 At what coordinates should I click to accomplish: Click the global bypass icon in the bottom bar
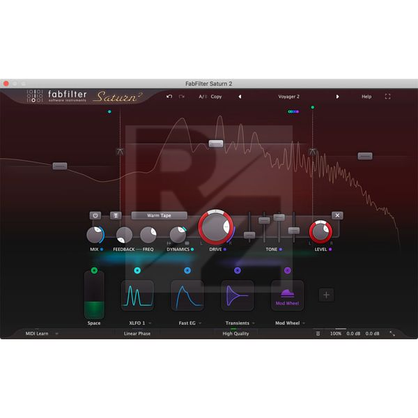[318, 334]
